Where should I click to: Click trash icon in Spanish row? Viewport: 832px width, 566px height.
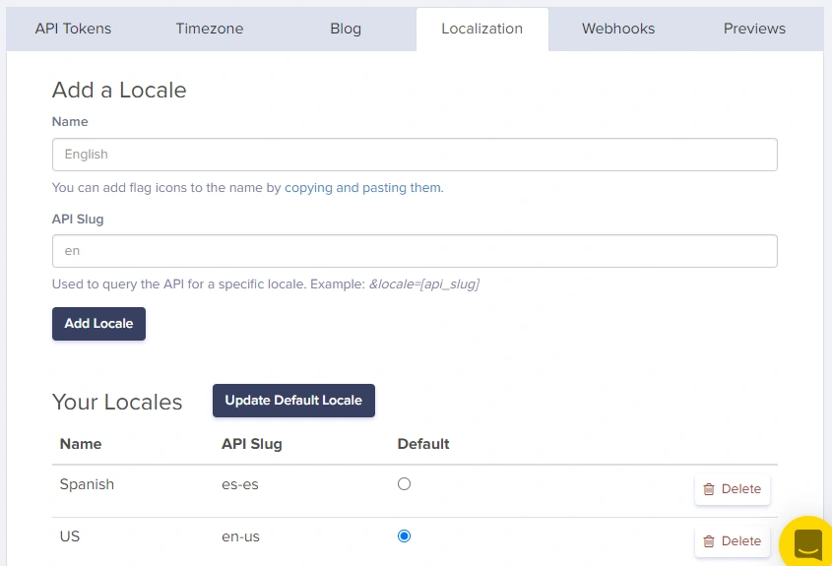[x=709, y=489]
